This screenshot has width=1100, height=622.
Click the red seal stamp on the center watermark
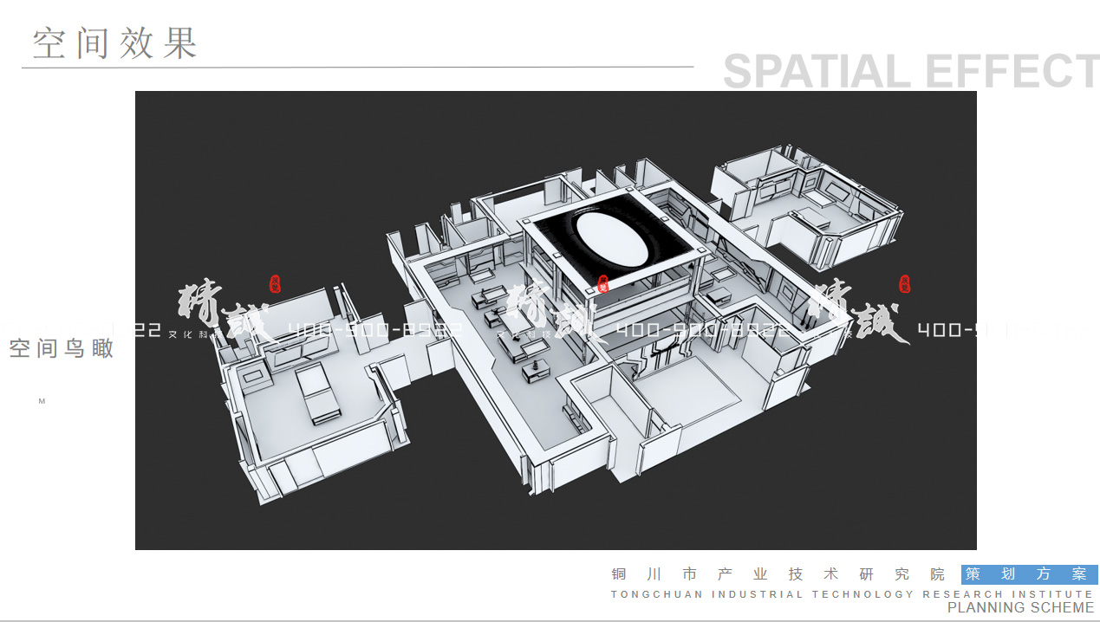pyautogui.click(x=603, y=283)
